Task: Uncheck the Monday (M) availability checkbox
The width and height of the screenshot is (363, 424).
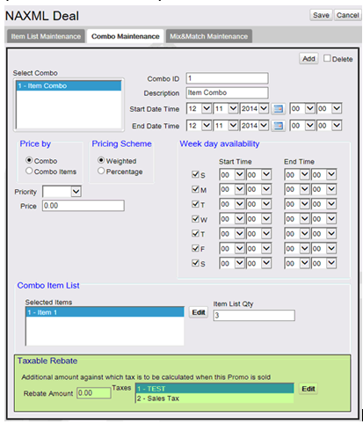Action: click(x=195, y=189)
